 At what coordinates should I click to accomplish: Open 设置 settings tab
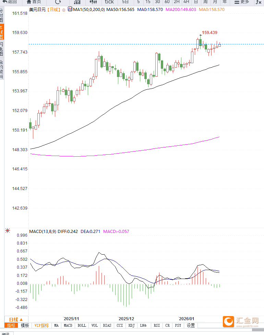(x=191, y=325)
